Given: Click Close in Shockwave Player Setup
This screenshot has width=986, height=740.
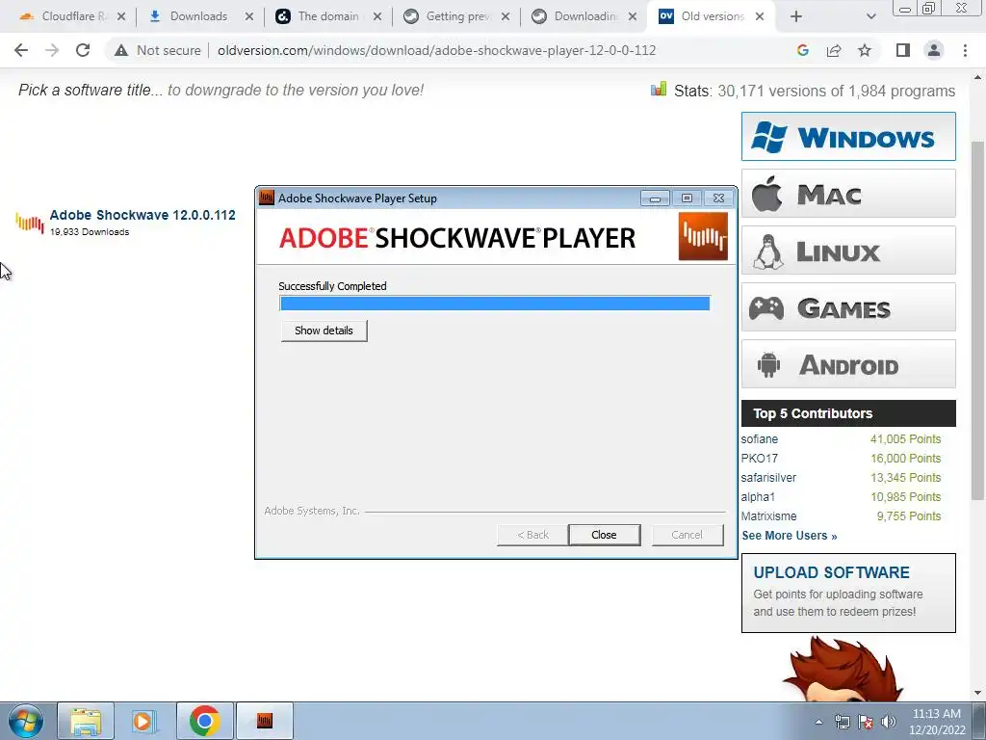Looking at the screenshot, I should [x=604, y=535].
